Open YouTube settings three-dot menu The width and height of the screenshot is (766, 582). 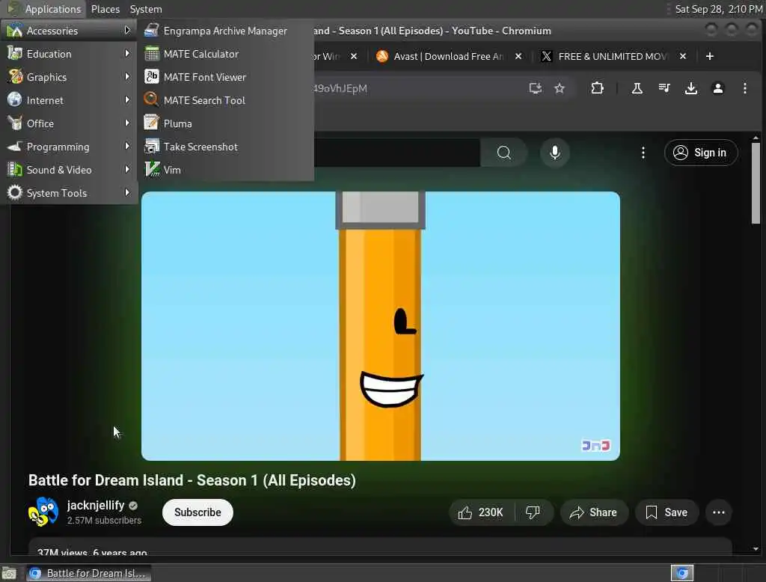[x=643, y=153]
